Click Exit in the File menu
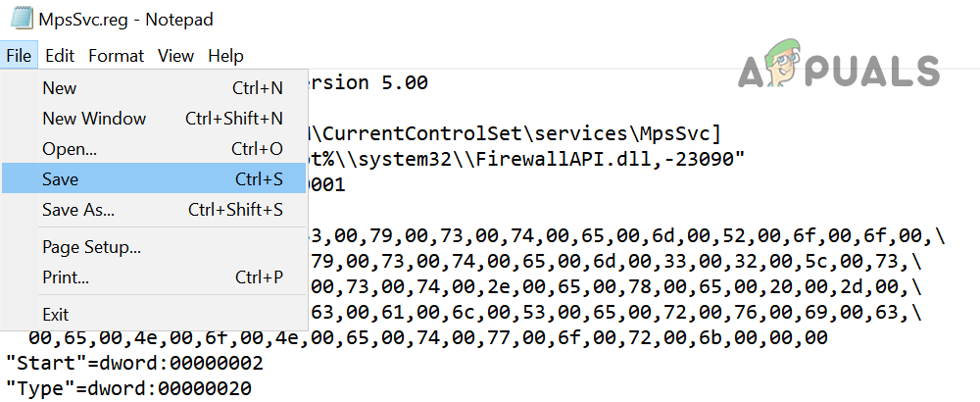This screenshot has height=402, width=980. tap(56, 315)
